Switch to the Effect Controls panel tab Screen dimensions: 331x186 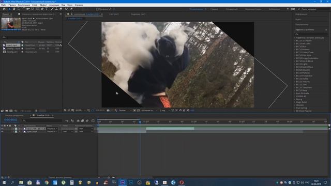tap(39, 14)
